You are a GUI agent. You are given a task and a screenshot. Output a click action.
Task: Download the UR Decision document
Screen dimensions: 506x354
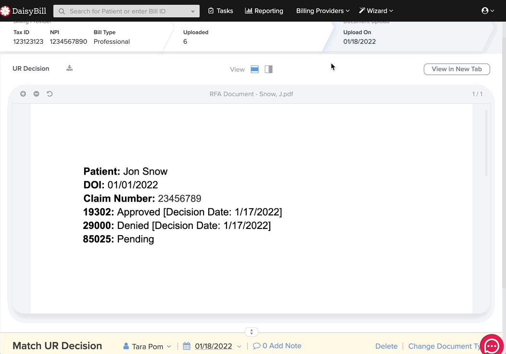[x=69, y=68]
